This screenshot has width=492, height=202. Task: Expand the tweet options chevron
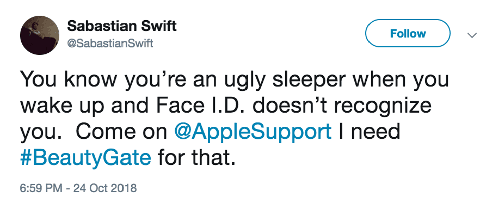point(471,35)
